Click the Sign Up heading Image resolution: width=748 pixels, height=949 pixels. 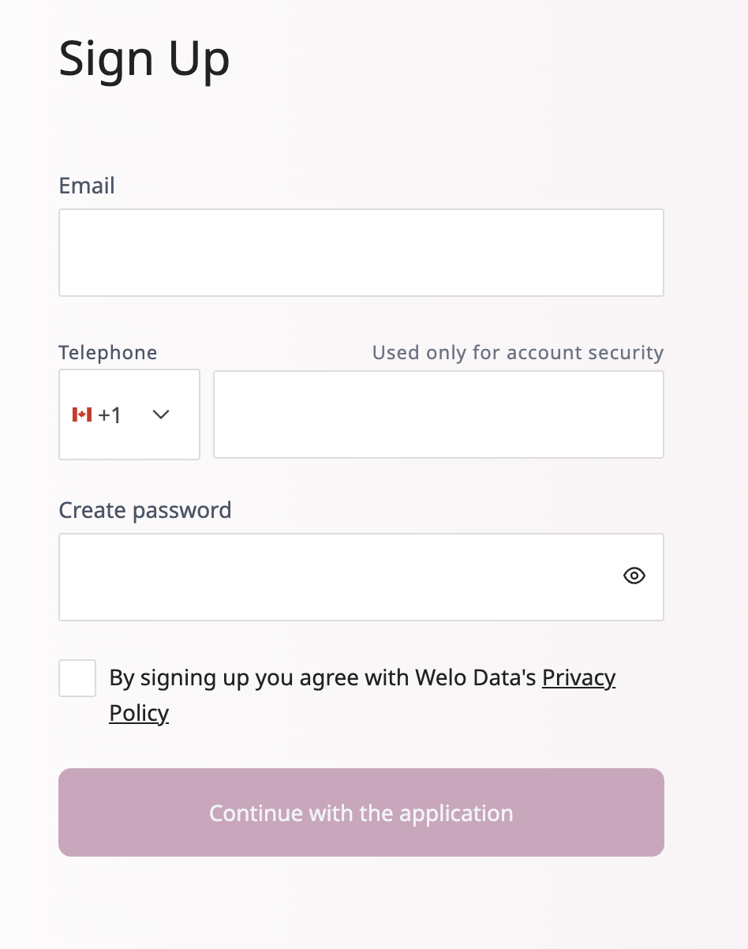(144, 59)
